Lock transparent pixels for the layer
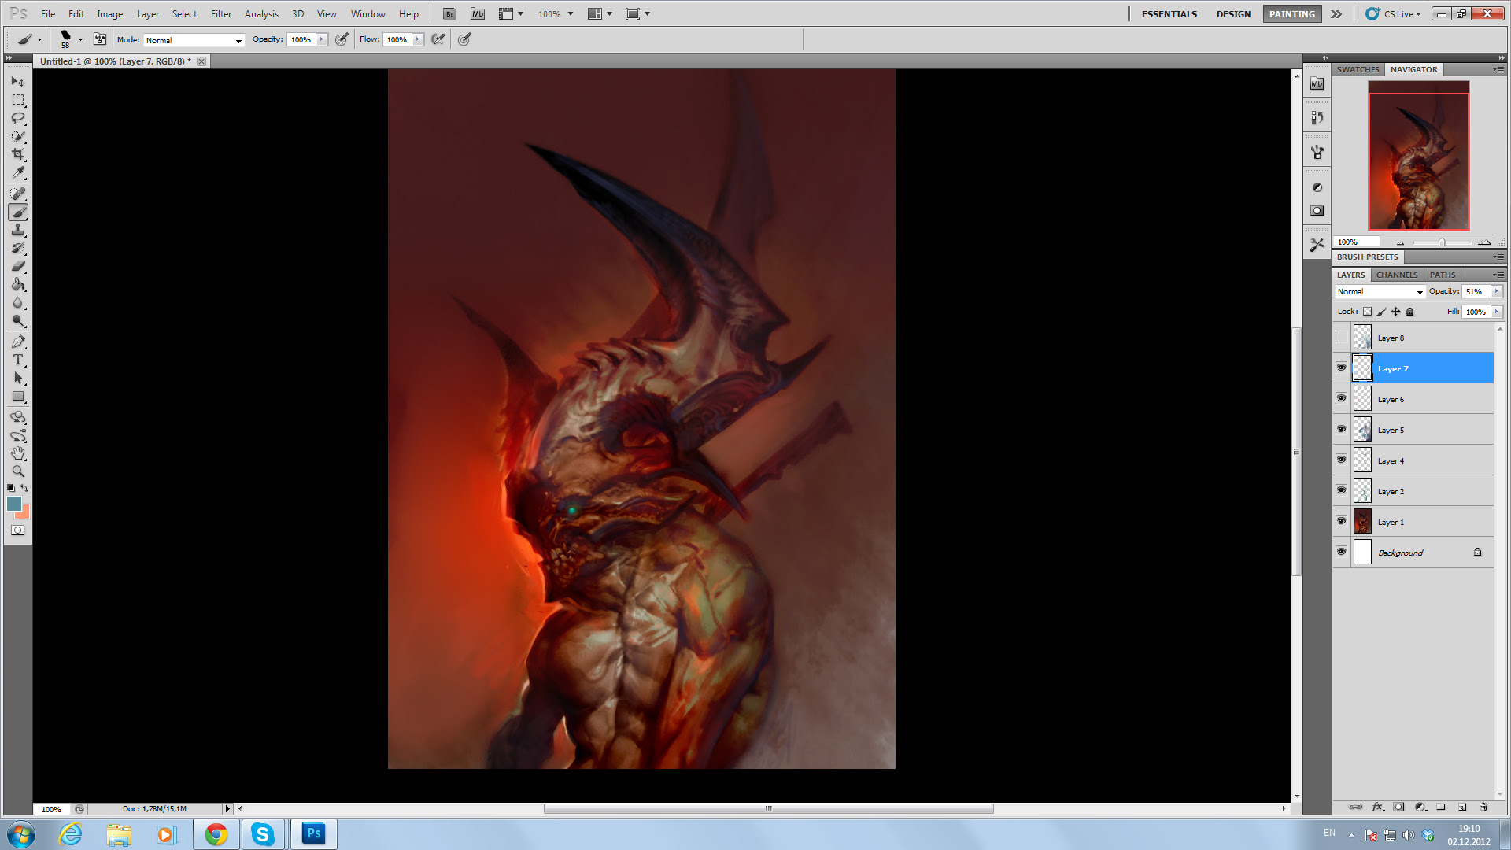The width and height of the screenshot is (1511, 850). point(1367,312)
